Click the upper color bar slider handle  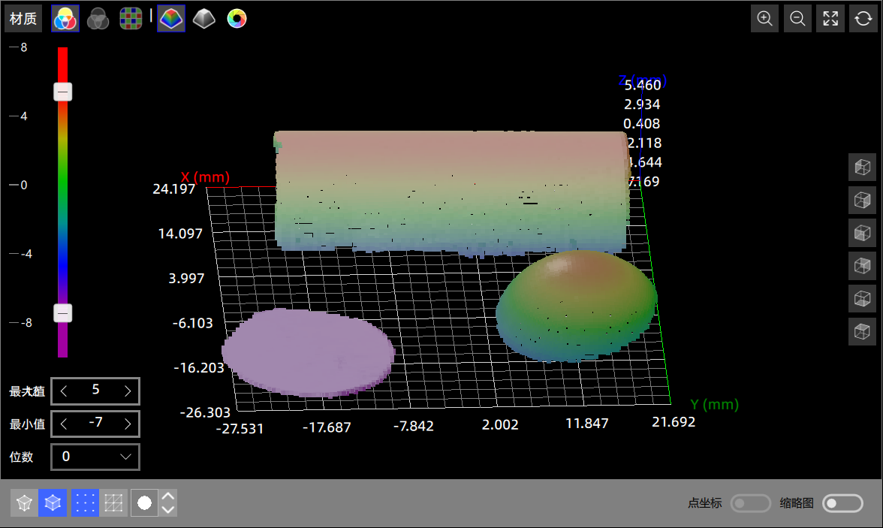63,92
